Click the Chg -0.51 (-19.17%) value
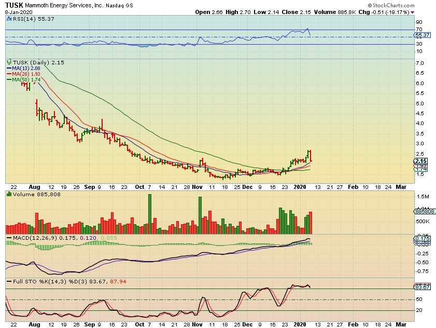436x328 pixels. click(384, 12)
